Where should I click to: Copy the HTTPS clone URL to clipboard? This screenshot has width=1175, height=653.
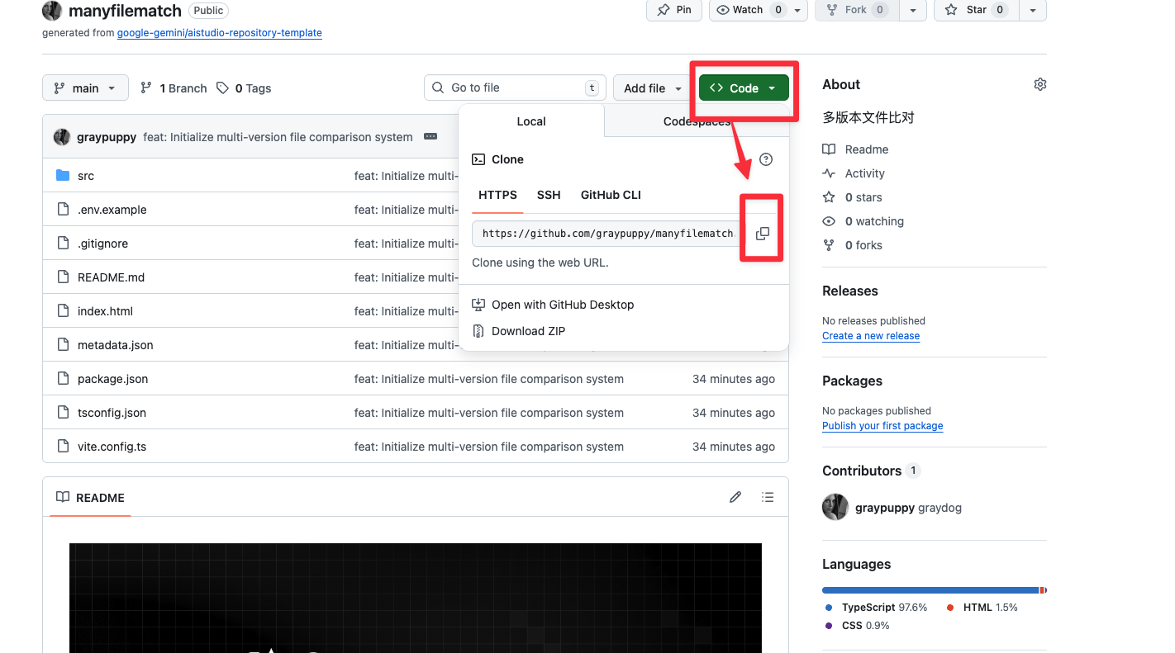pos(762,234)
